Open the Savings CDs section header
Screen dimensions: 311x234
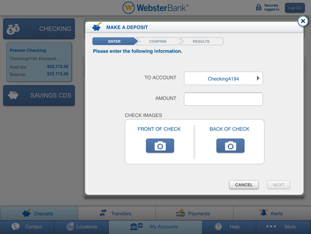click(x=39, y=96)
